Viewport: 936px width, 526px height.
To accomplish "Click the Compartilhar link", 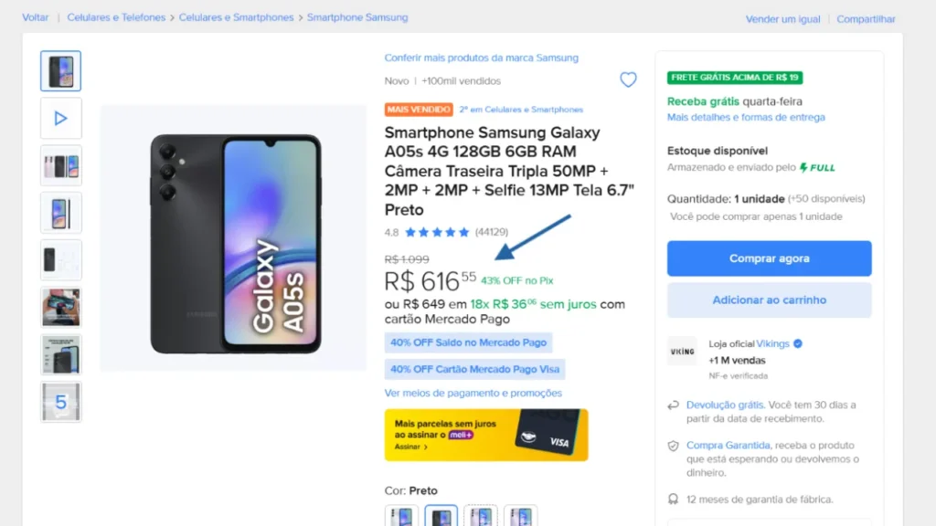I will click(x=866, y=19).
